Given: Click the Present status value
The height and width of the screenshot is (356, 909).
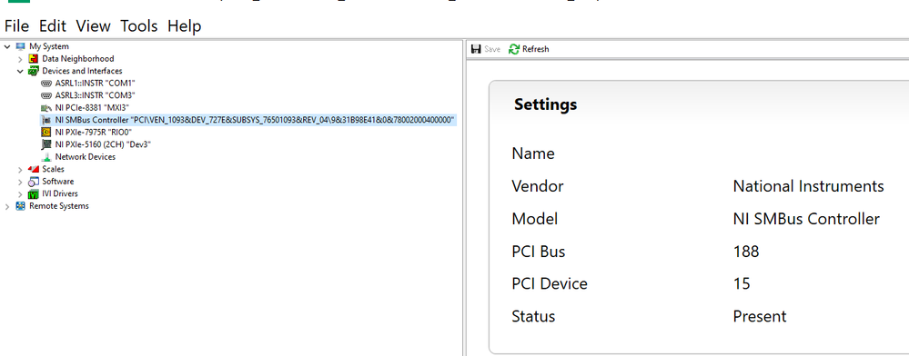Looking at the screenshot, I should pos(760,317).
